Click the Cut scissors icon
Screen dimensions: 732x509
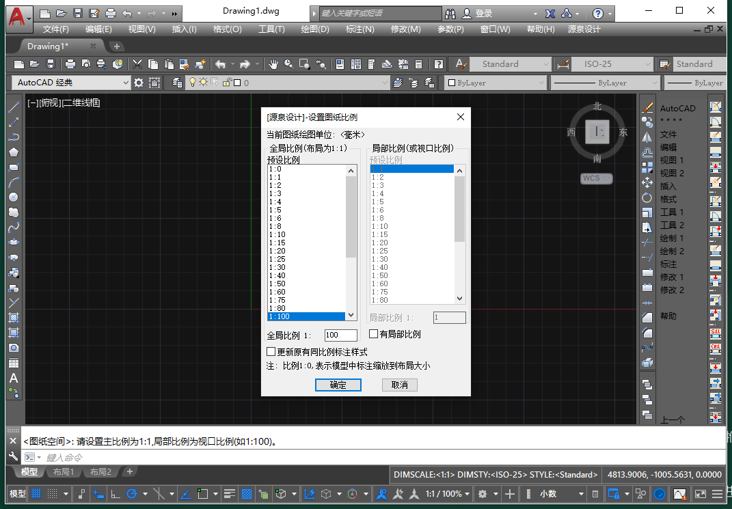pos(137,64)
